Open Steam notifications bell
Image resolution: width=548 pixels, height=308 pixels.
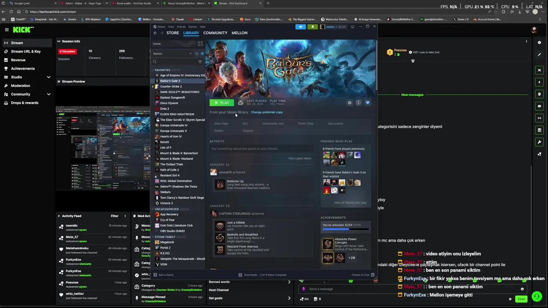(313, 27)
